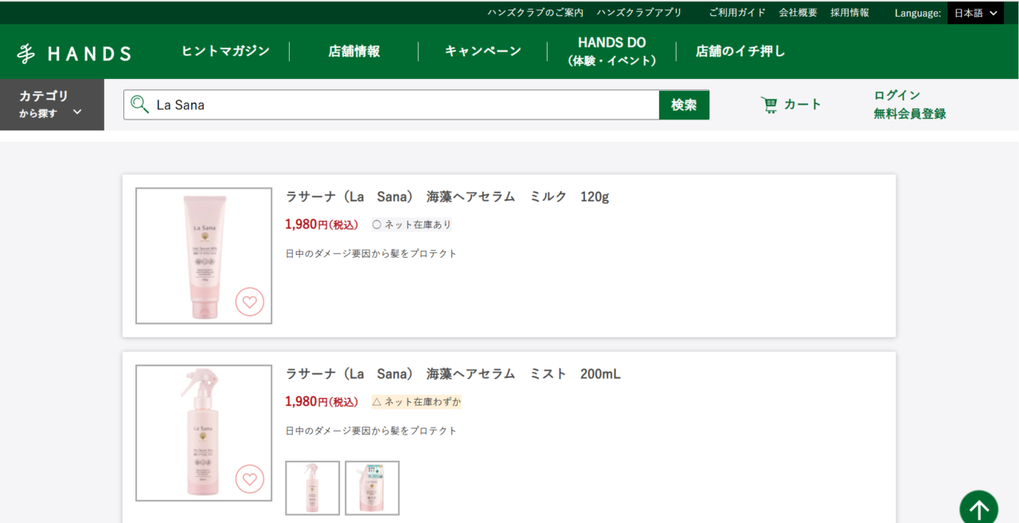Click the magnifier icon in search box
This screenshot has height=523, width=1019.
[x=140, y=104]
